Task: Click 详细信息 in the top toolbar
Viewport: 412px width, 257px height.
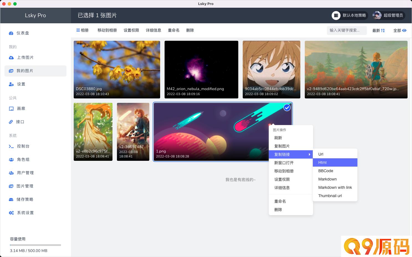Action: click(x=153, y=30)
